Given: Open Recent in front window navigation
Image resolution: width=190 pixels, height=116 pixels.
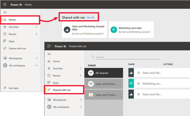Looking at the screenshot, I should tap(64, 76).
